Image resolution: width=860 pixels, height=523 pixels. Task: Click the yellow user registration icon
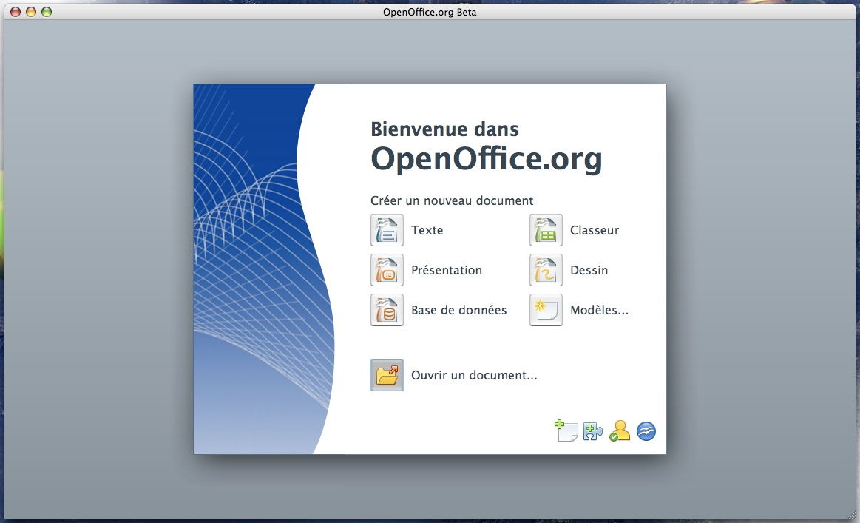point(619,431)
